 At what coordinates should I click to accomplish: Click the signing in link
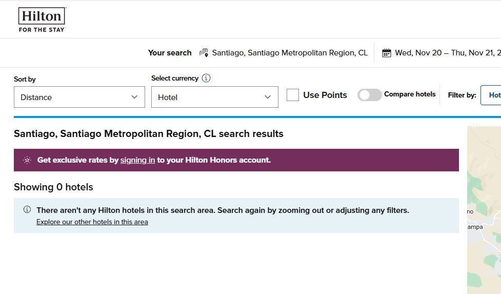tap(137, 160)
